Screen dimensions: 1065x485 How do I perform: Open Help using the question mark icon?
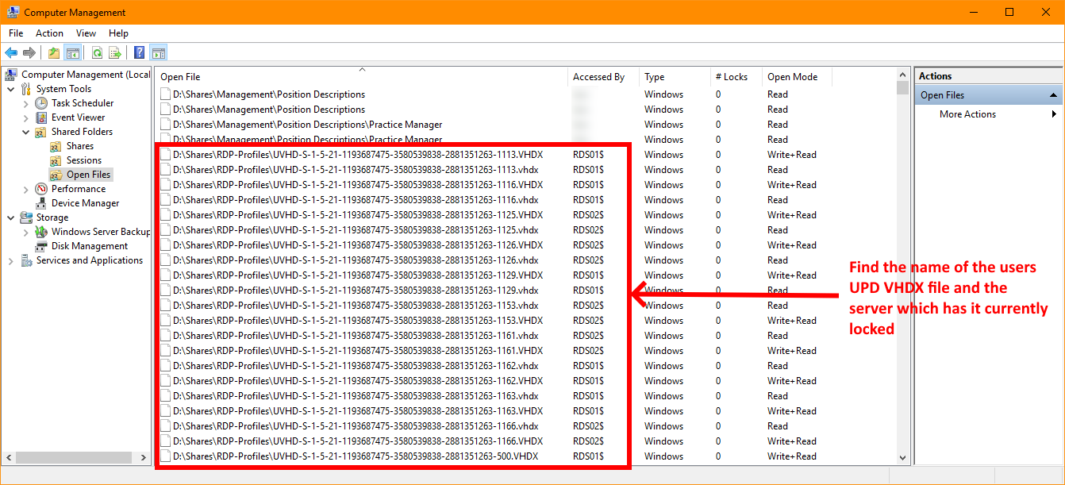tap(138, 52)
